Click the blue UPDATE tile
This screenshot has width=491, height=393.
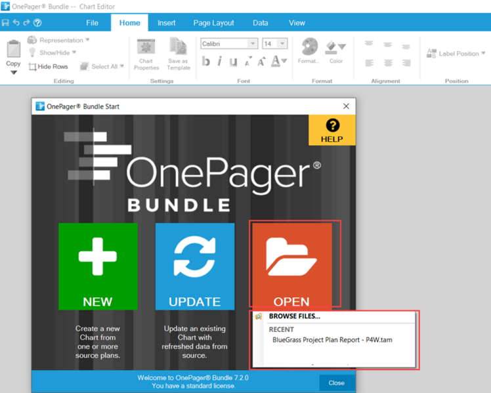click(x=195, y=266)
